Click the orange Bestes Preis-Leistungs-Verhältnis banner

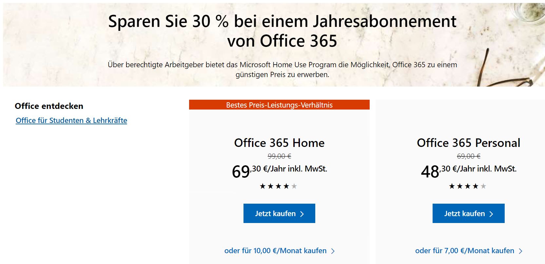click(x=279, y=105)
